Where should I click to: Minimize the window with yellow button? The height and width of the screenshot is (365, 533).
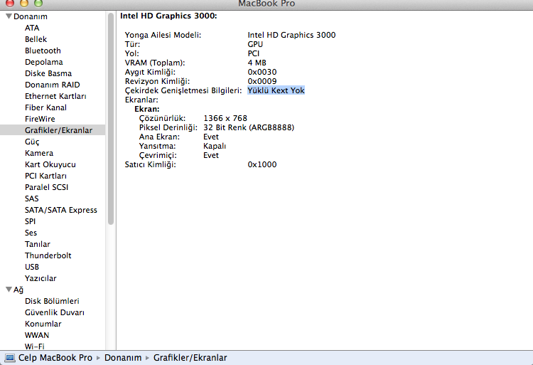tap(24, 3)
